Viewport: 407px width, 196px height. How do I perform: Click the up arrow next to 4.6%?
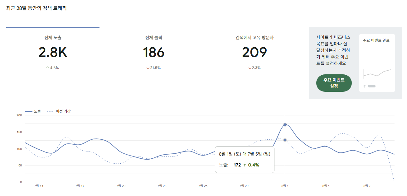coord(48,68)
